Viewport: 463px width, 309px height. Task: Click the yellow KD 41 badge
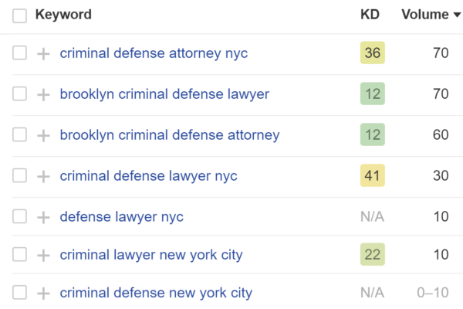click(x=372, y=176)
